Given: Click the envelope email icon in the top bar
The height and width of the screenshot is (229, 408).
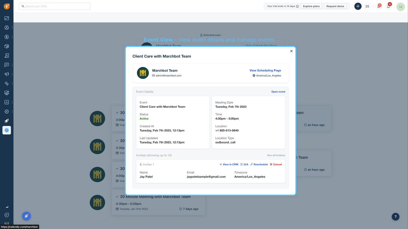Looking at the screenshot, I should pyautogui.click(x=367, y=6).
